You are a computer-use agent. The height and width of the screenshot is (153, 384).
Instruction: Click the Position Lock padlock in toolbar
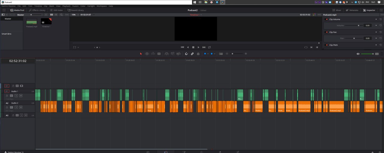point(198,54)
